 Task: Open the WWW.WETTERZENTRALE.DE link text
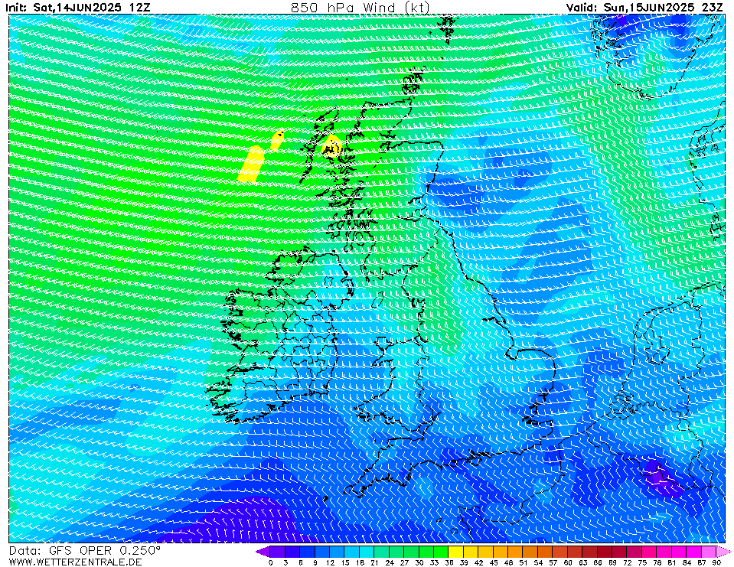point(75,562)
